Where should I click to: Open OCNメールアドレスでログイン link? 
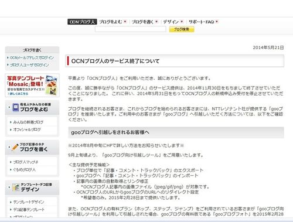(32, 57)
